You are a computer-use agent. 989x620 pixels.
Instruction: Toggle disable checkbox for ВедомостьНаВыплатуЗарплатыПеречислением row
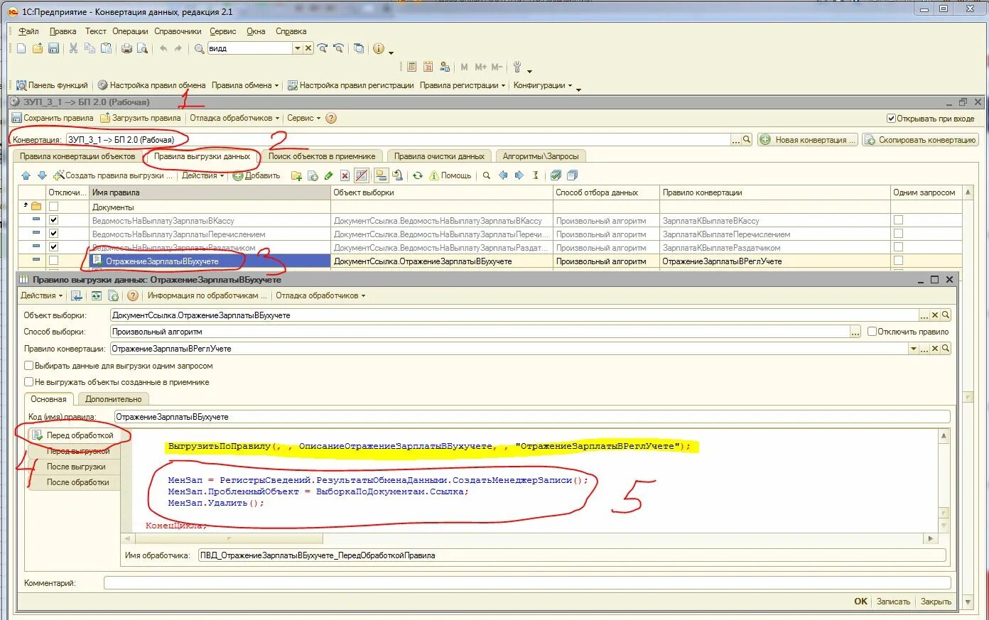click(x=53, y=234)
